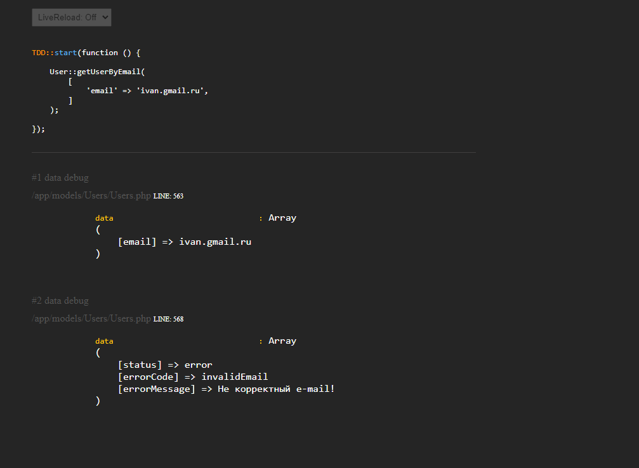Click the [errorCode] => invalidEmail output line
The height and width of the screenshot is (468, 639).
pyautogui.click(x=193, y=377)
